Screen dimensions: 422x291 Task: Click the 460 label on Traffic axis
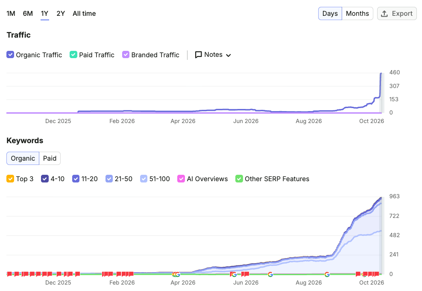click(395, 72)
